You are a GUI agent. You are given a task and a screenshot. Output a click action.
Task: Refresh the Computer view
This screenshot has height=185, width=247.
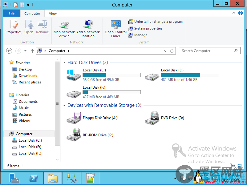pos(172,51)
